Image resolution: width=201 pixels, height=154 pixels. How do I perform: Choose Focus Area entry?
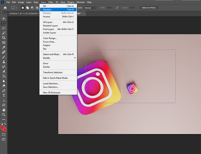coord(58,42)
